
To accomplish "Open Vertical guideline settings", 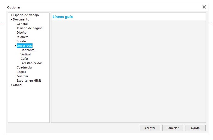I will (x=26, y=55).
